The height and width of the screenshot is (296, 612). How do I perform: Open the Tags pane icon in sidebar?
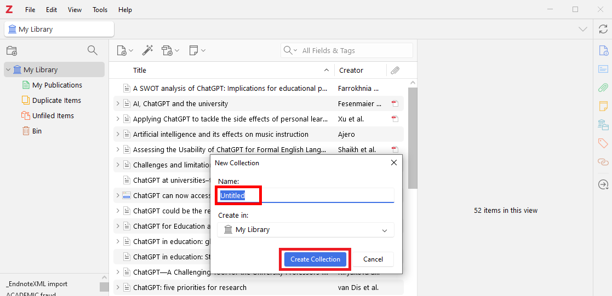tap(603, 143)
